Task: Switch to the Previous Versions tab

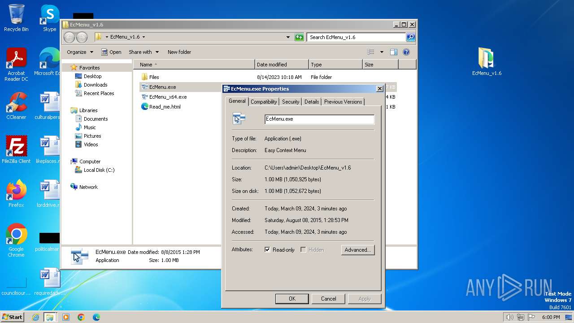Action: pyautogui.click(x=343, y=102)
